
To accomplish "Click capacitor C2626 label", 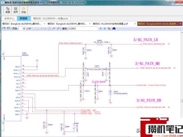I will pyautogui.click(x=76, y=123).
